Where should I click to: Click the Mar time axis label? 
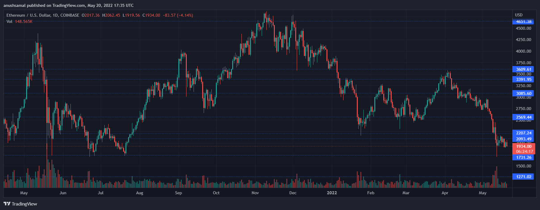tap(406, 193)
